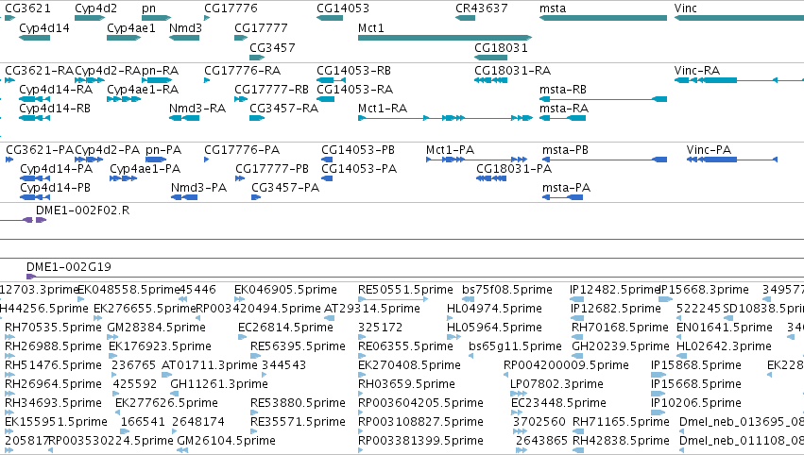This screenshot has width=804, height=455.
Task: Click the Mct1-PA protein label
Action: tap(451, 150)
